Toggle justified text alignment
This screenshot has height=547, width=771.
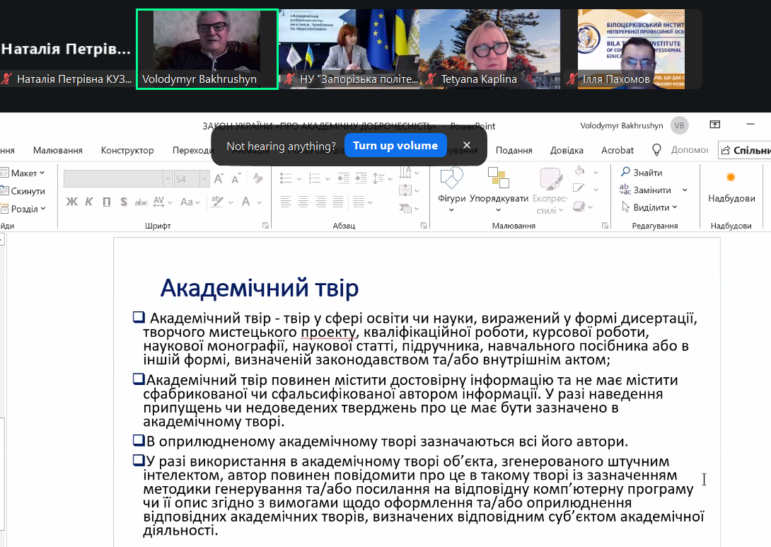tap(338, 201)
